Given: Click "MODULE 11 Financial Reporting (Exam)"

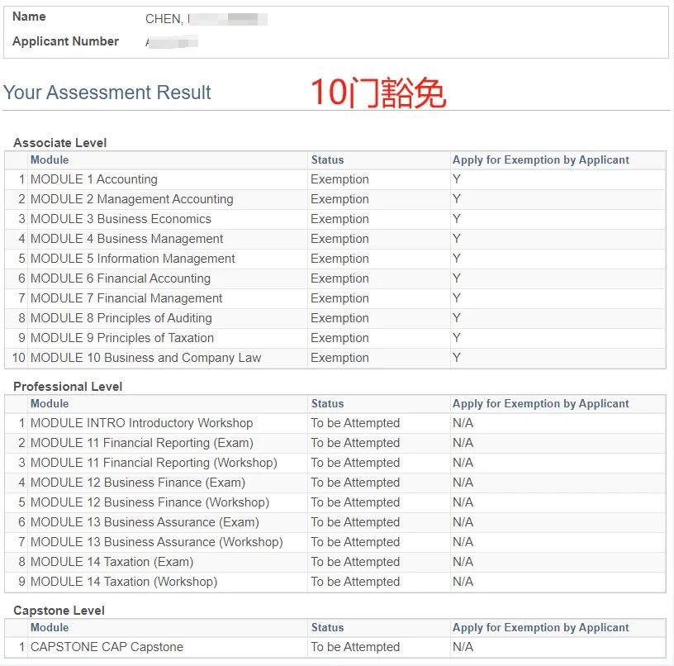Looking at the screenshot, I should (x=142, y=443).
